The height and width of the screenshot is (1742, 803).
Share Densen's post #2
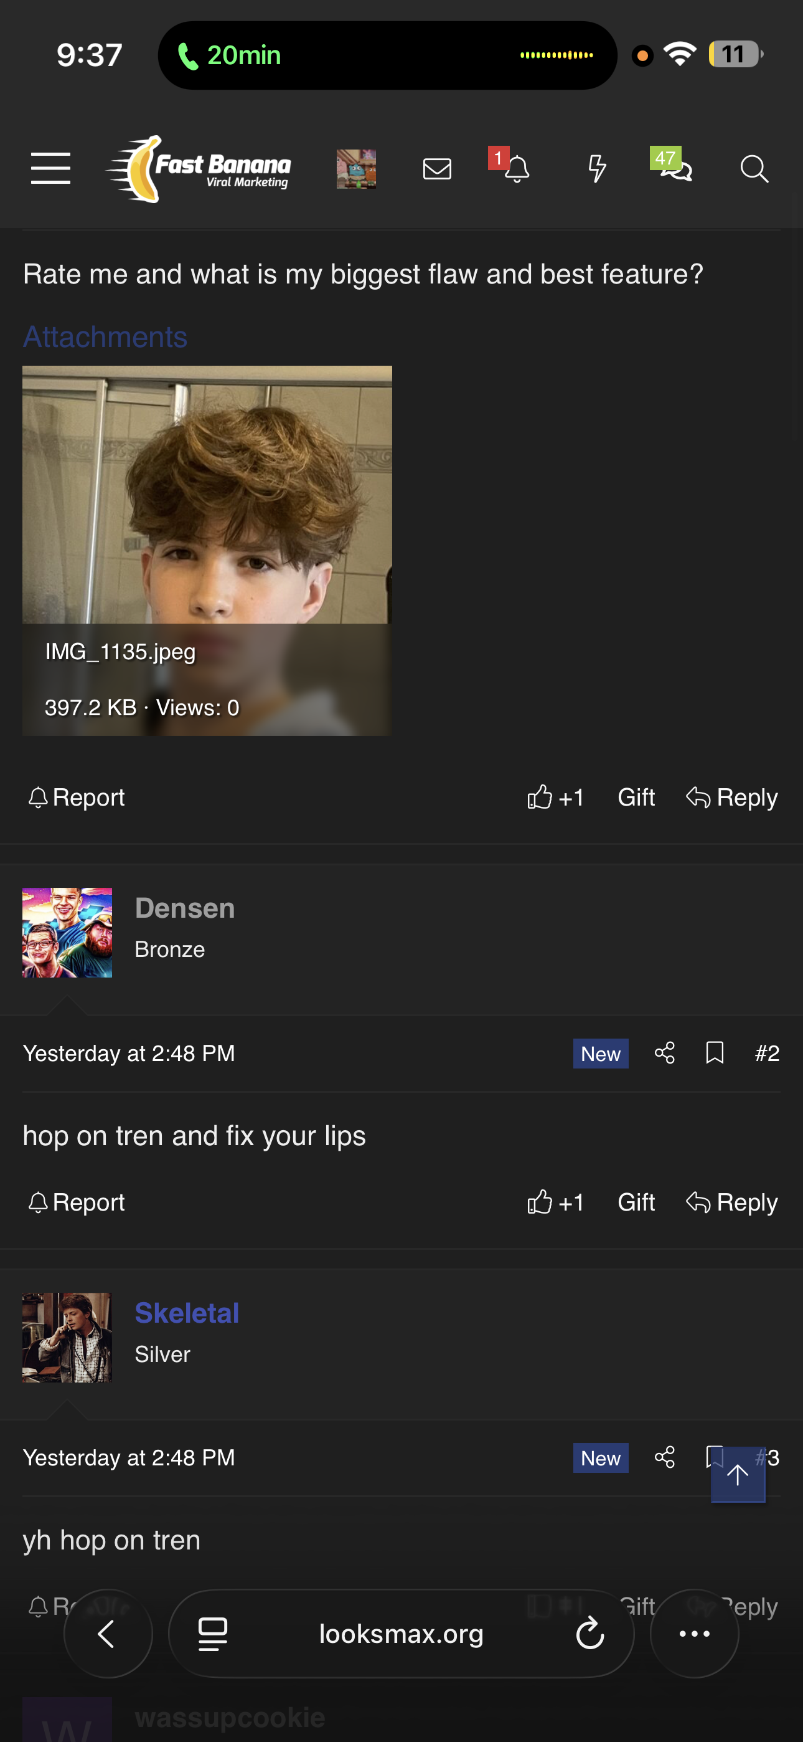pyautogui.click(x=664, y=1052)
